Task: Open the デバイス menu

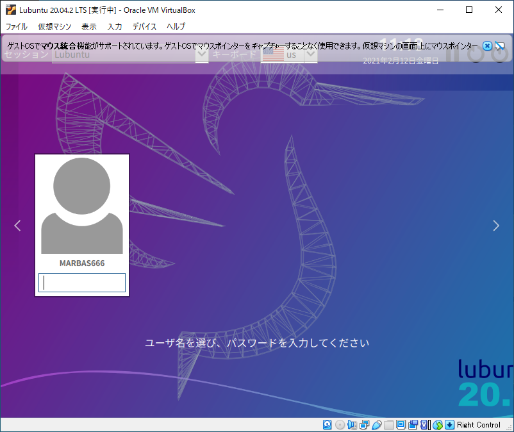Action: tap(144, 26)
